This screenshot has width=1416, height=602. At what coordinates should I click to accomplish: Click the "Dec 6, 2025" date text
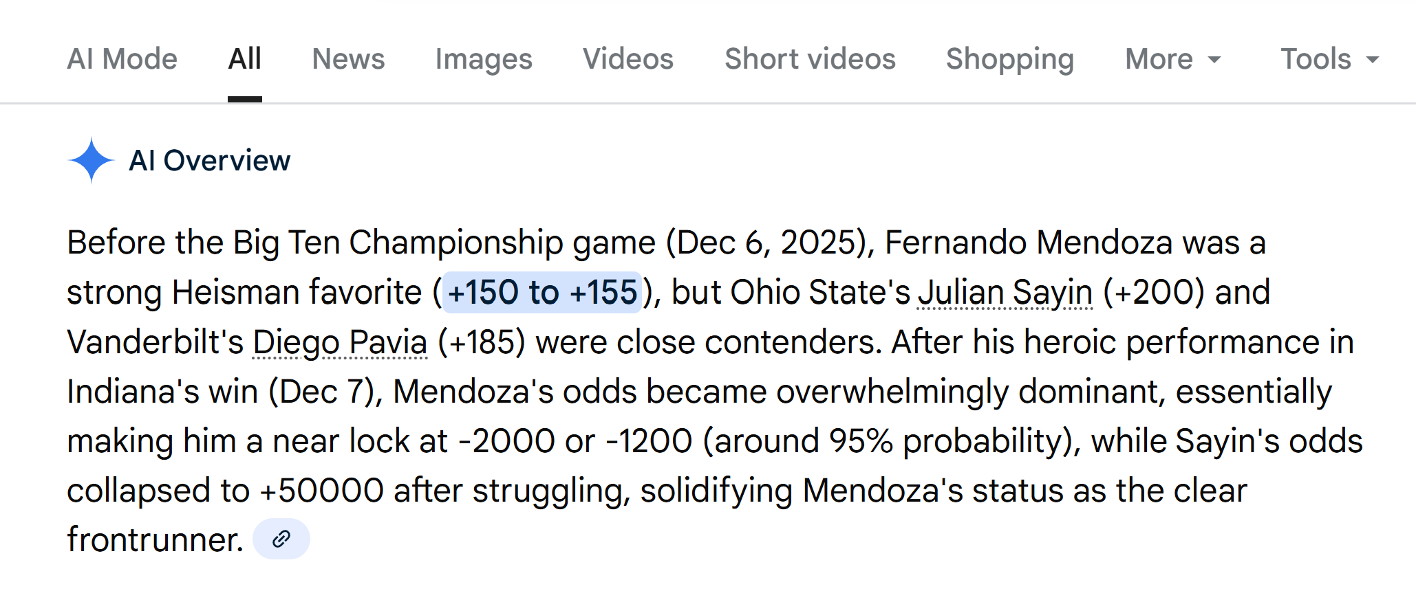coord(770,243)
